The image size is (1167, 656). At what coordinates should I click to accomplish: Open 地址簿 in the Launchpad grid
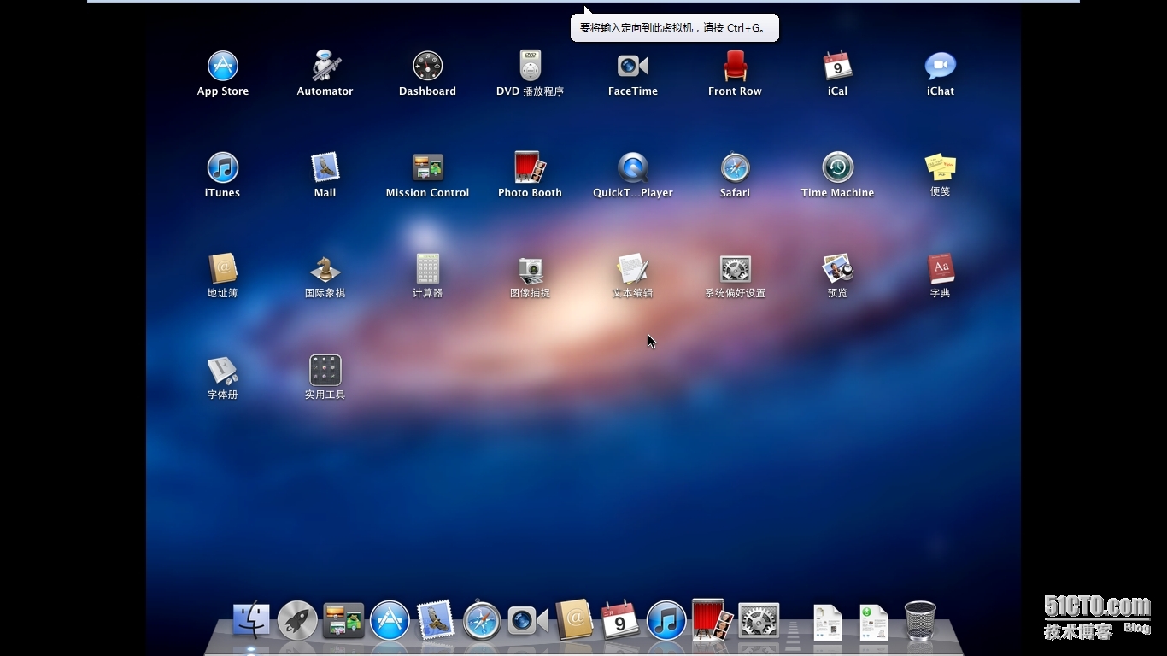coord(223,268)
